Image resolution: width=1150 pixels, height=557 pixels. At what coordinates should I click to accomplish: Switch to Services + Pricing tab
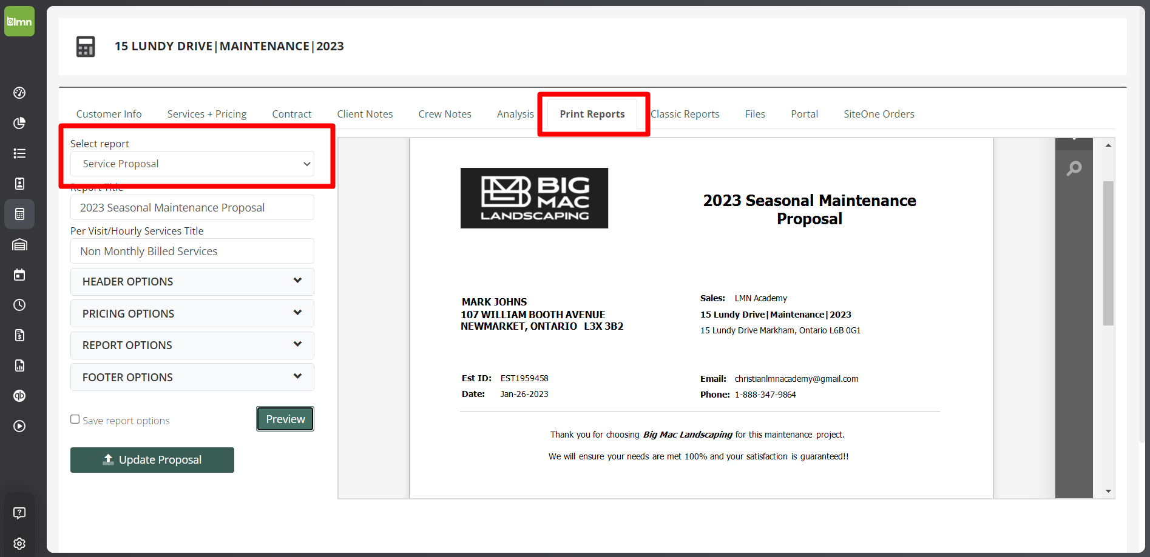click(207, 114)
